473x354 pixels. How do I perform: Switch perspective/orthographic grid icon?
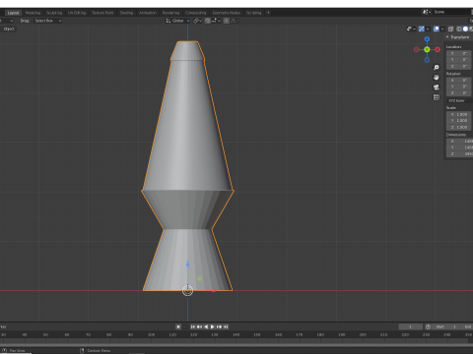[x=437, y=97]
